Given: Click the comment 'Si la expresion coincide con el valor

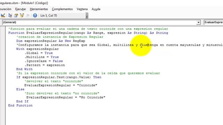Looking at the screenshot, I should [x=88, y=73].
